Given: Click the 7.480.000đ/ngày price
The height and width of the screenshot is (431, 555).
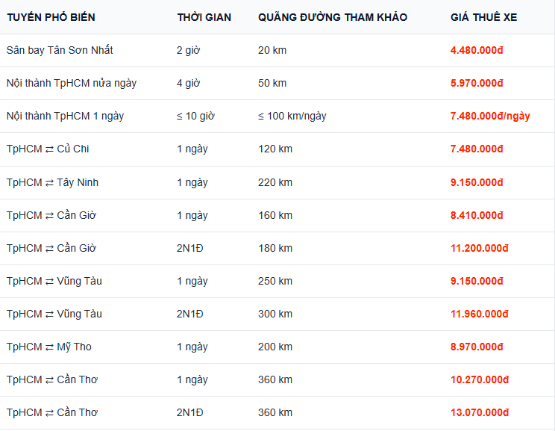Looking at the screenshot, I should 490,116.
